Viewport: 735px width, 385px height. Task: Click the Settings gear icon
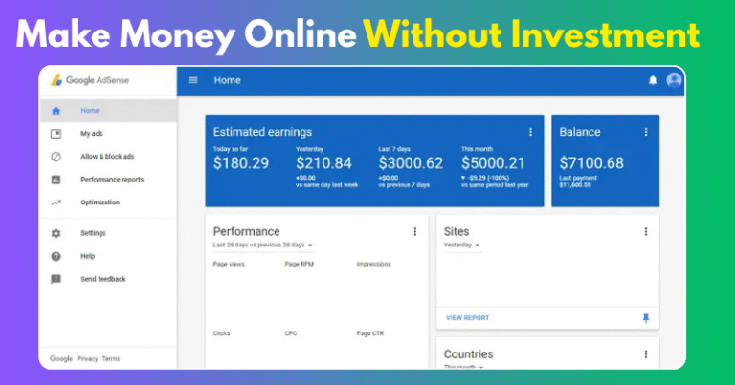56,233
